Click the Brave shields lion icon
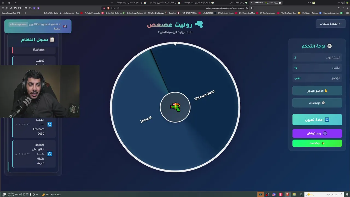Viewport: 350px width, 197px height. point(108,8)
